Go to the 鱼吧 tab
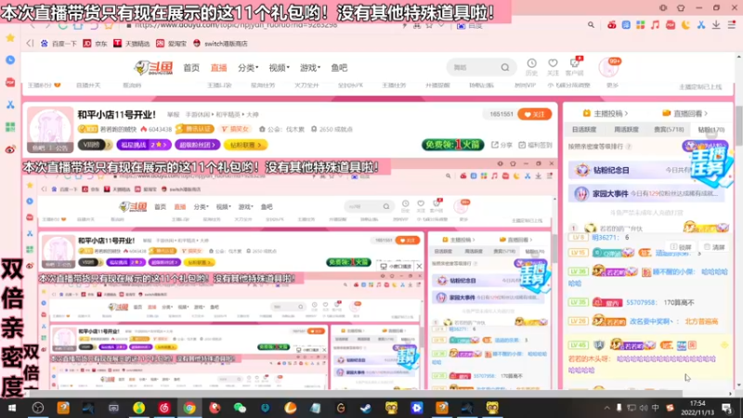The width and height of the screenshot is (743, 418). click(339, 68)
